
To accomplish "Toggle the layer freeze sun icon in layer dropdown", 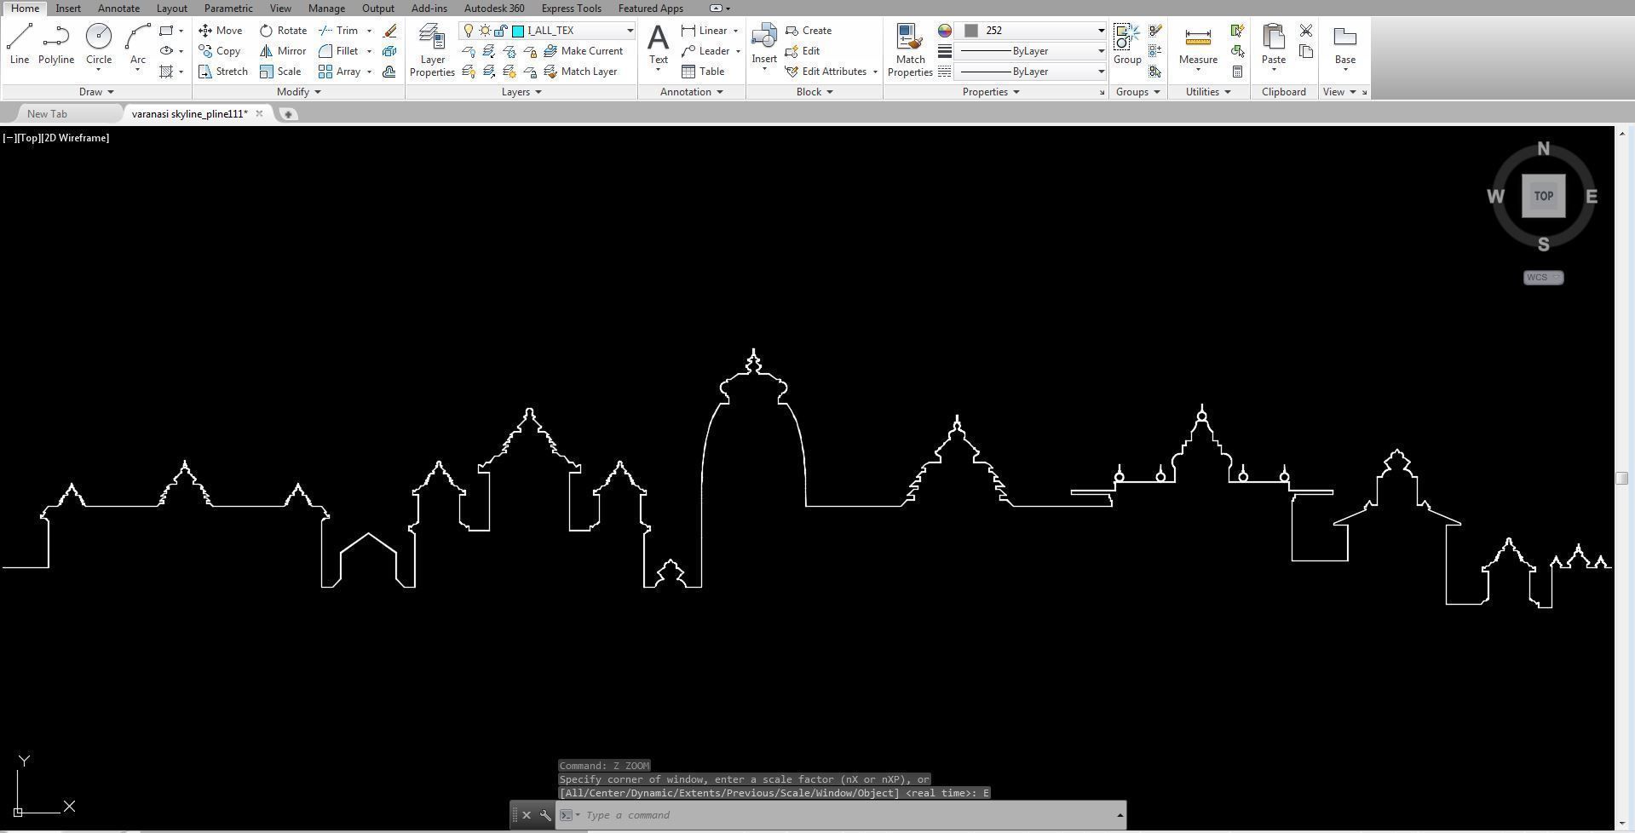I will [485, 31].
